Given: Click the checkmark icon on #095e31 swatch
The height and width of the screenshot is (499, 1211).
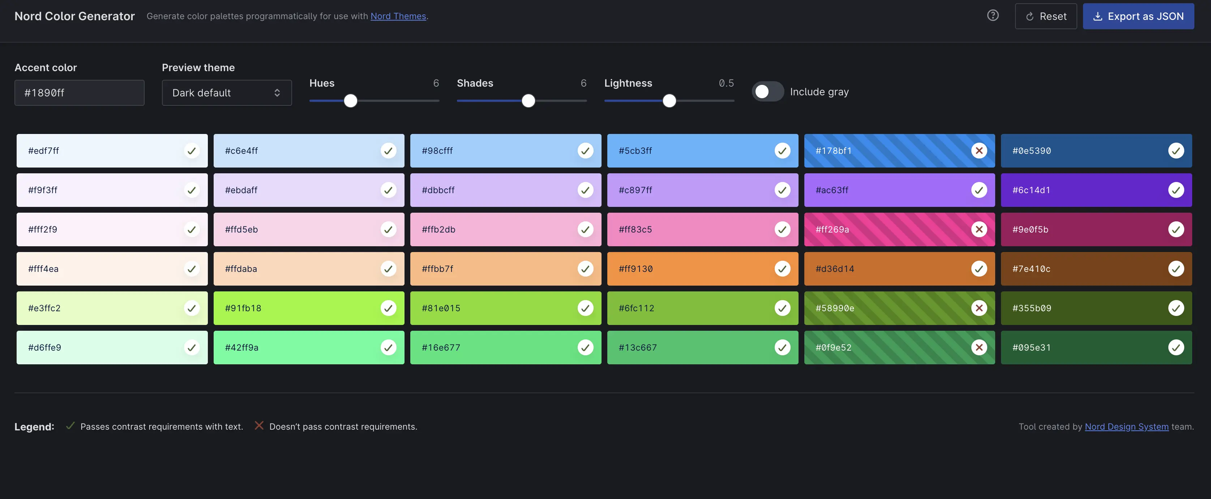Looking at the screenshot, I should coord(1176,347).
